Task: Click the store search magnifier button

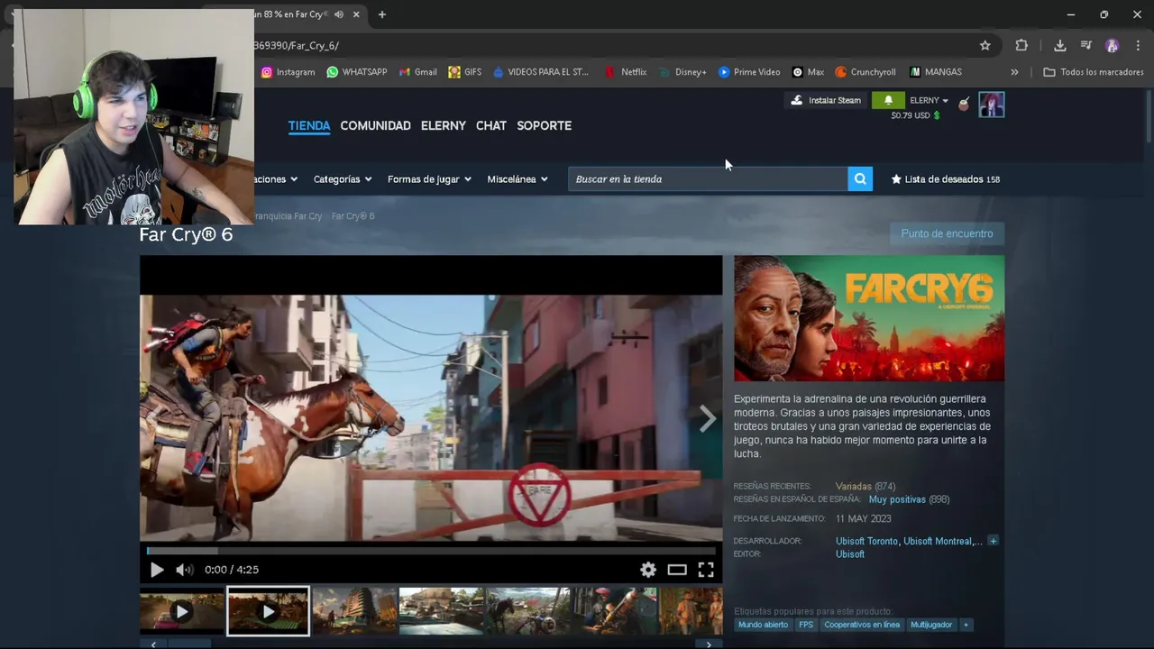Action: (860, 179)
